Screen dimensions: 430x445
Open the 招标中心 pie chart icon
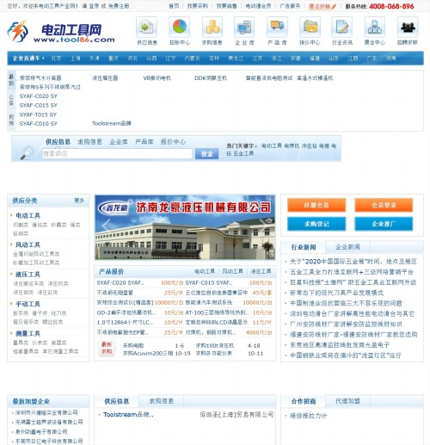point(180,28)
